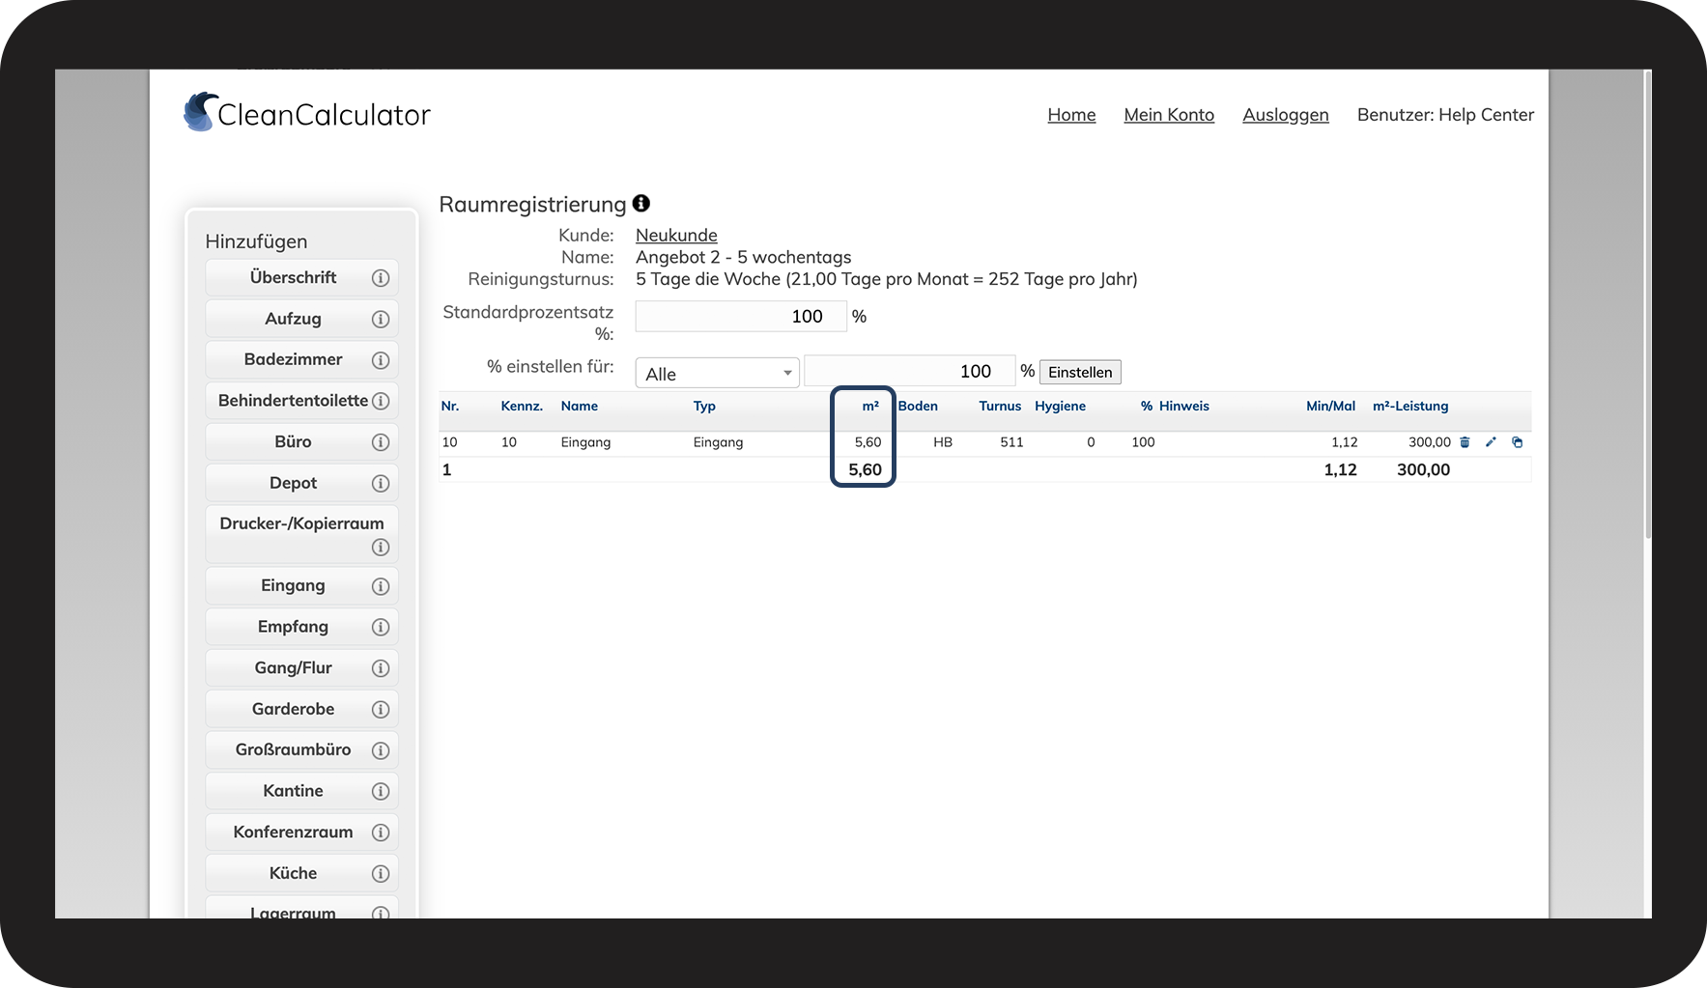Edit the Eingang row with pencil icon
The width and height of the screenshot is (1707, 988).
pyautogui.click(x=1491, y=442)
